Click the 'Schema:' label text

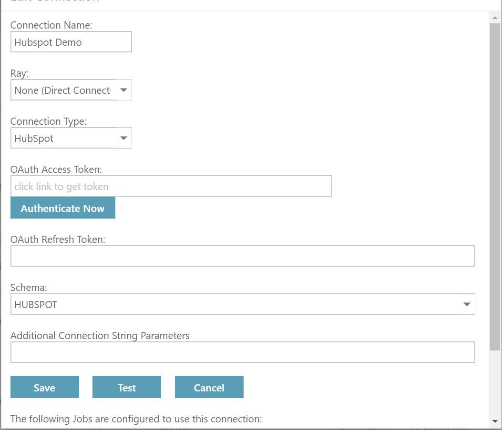click(x=29, y=288)
